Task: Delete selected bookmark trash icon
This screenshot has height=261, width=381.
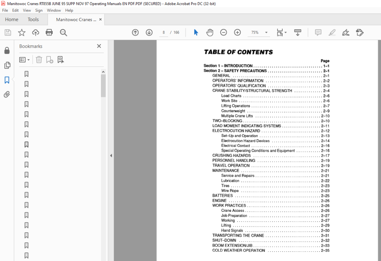Action: [39, 60]
